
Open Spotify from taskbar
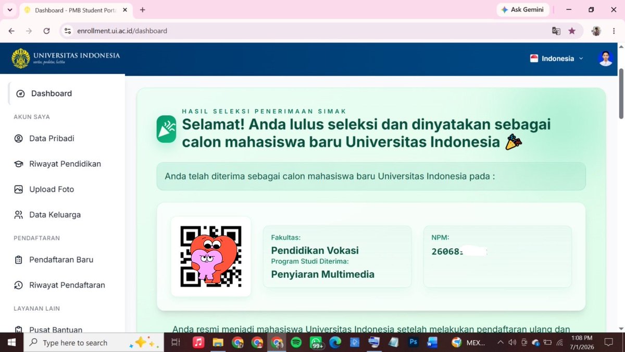(x=296, y=343)
